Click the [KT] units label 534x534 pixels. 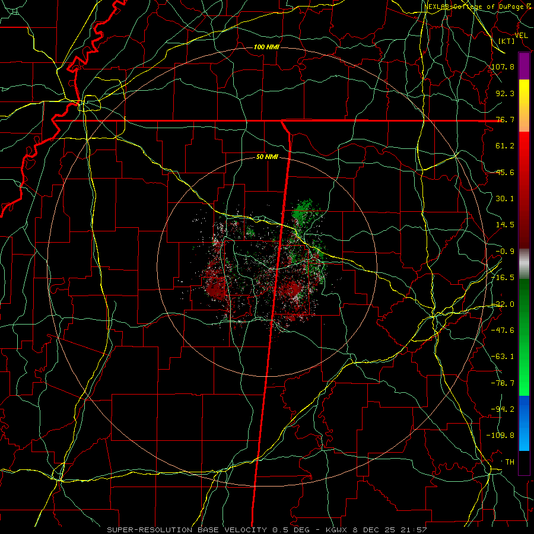(507, 41)
